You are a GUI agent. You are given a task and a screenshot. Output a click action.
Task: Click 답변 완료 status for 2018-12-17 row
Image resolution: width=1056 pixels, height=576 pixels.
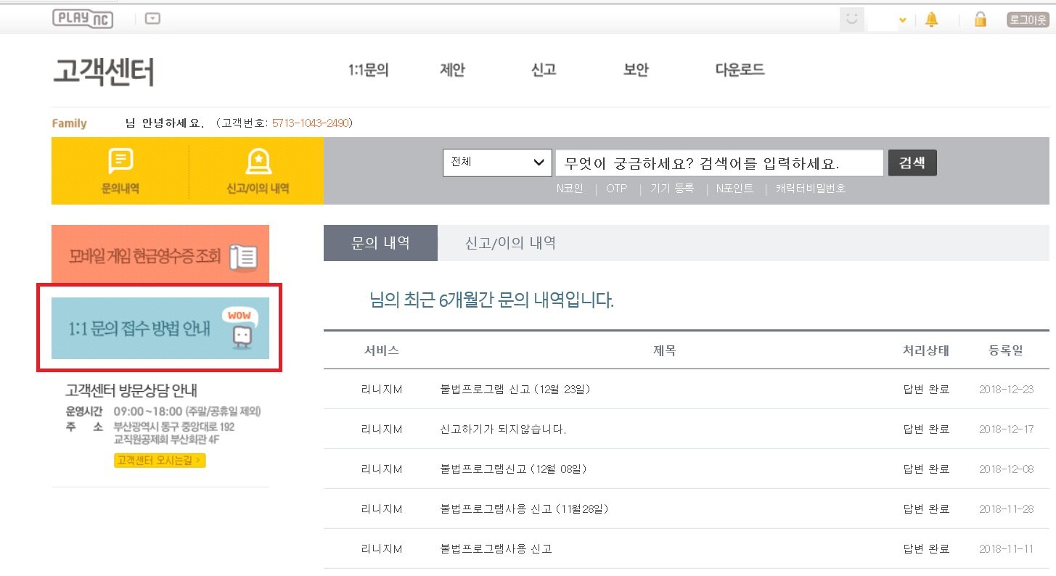tap(926, 429)
